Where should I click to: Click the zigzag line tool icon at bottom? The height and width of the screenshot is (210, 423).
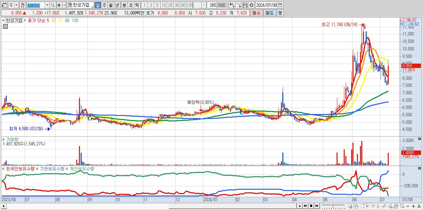(373, 206)
